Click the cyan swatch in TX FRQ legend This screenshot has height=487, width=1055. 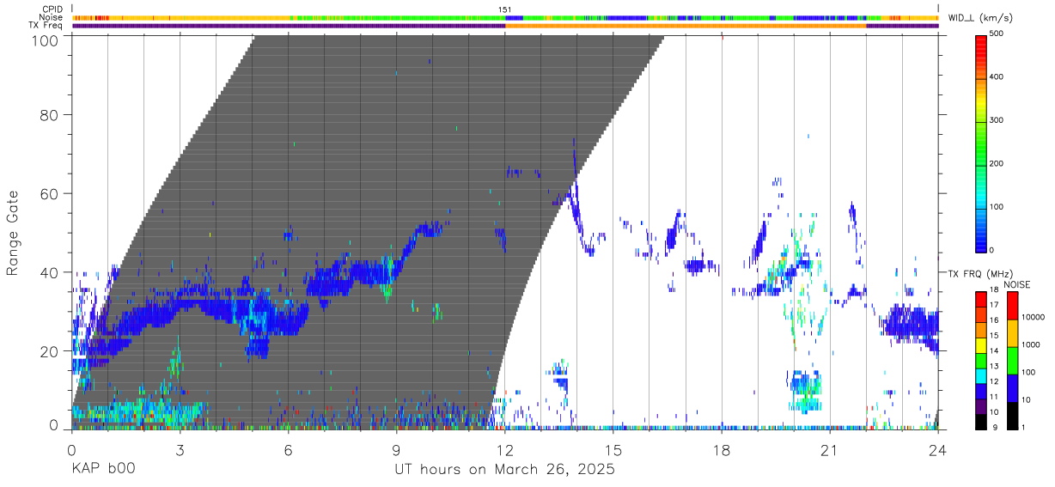point(981,376)
